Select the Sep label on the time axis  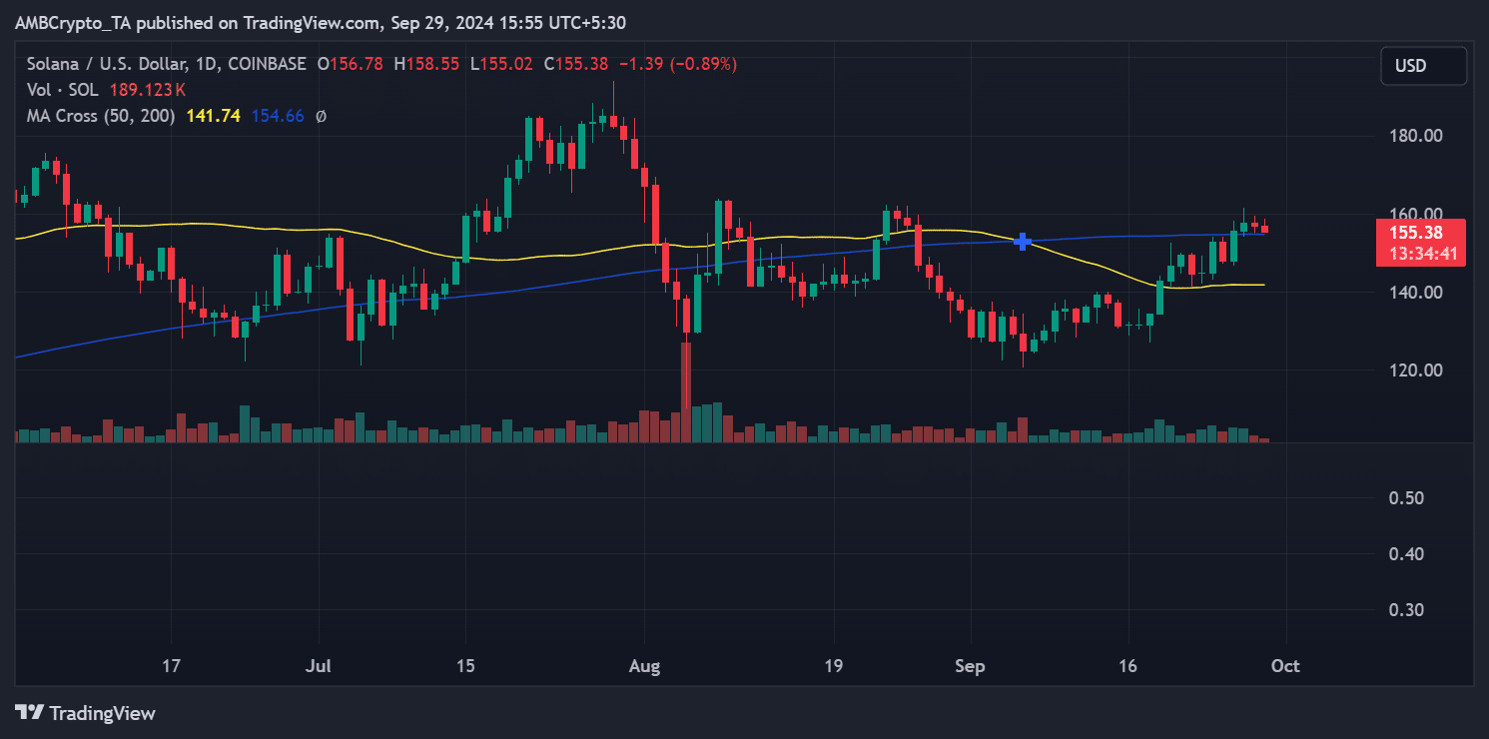click(970, 665)
